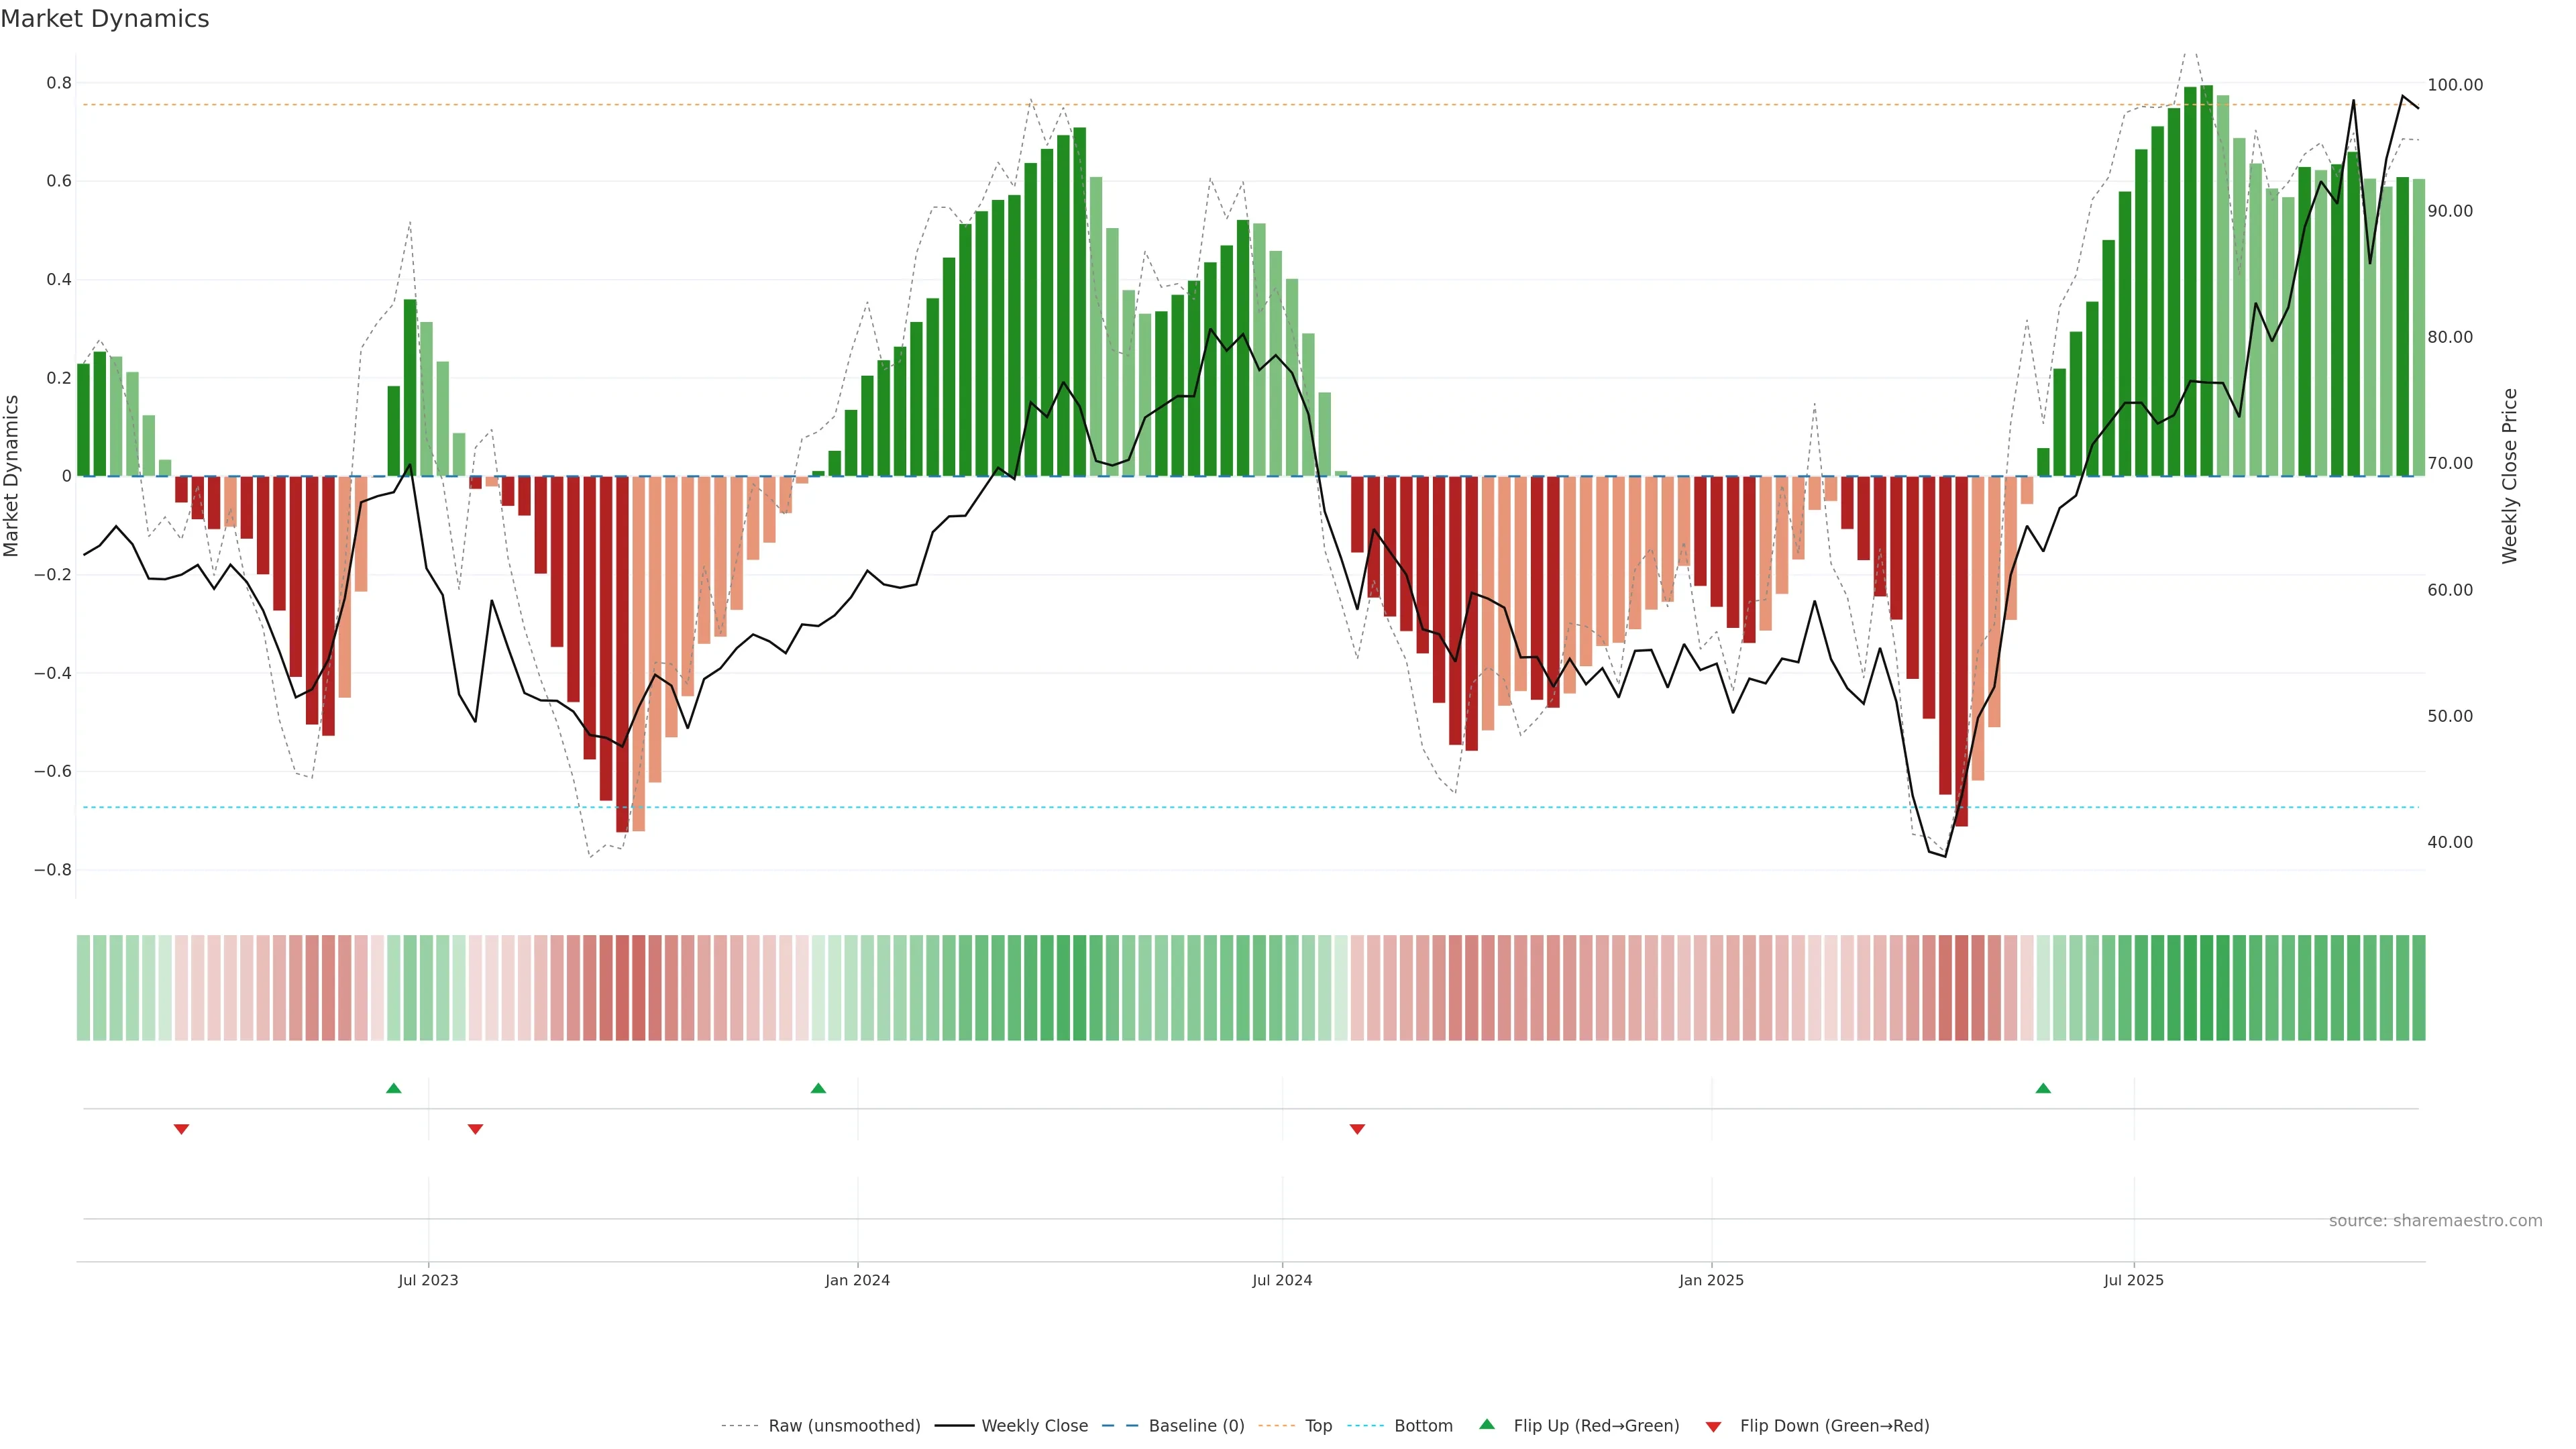The height and width of the screenshot is (1449, 2576).
Task: Toggle the Weekly Close legend series
Action: [1034, 1426]
